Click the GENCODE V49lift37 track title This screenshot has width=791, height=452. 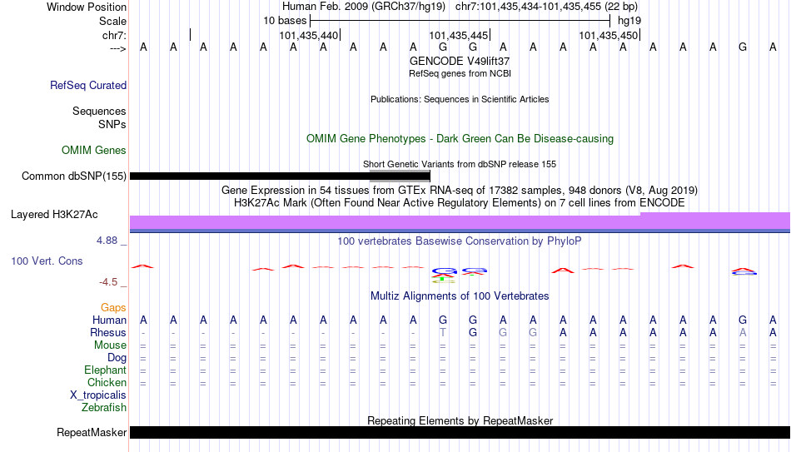460,61
